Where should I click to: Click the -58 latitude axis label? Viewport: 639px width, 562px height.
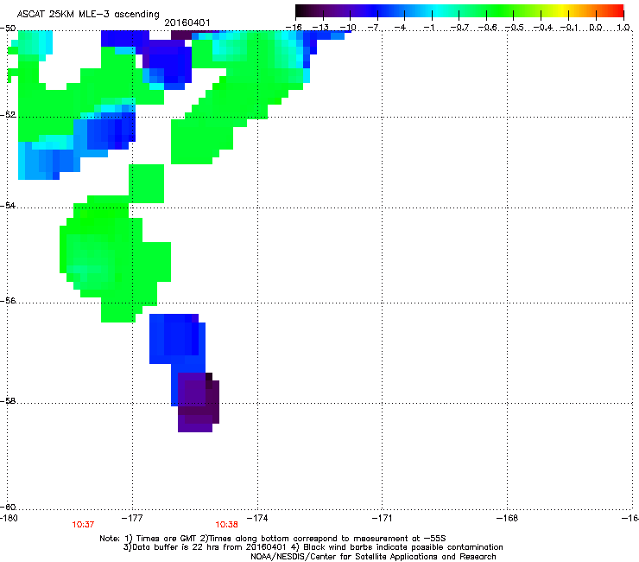(8, 401)
